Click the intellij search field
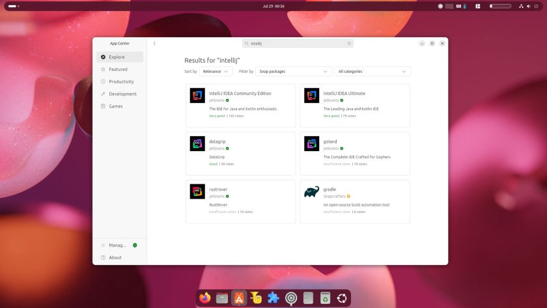 (x=298, y=43)
